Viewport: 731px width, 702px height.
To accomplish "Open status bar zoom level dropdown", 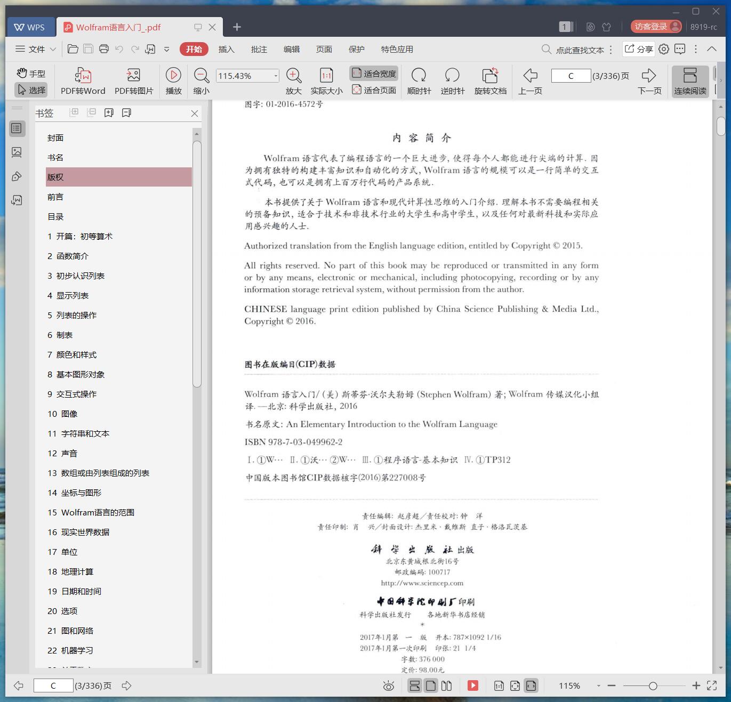I will point(598,686).
